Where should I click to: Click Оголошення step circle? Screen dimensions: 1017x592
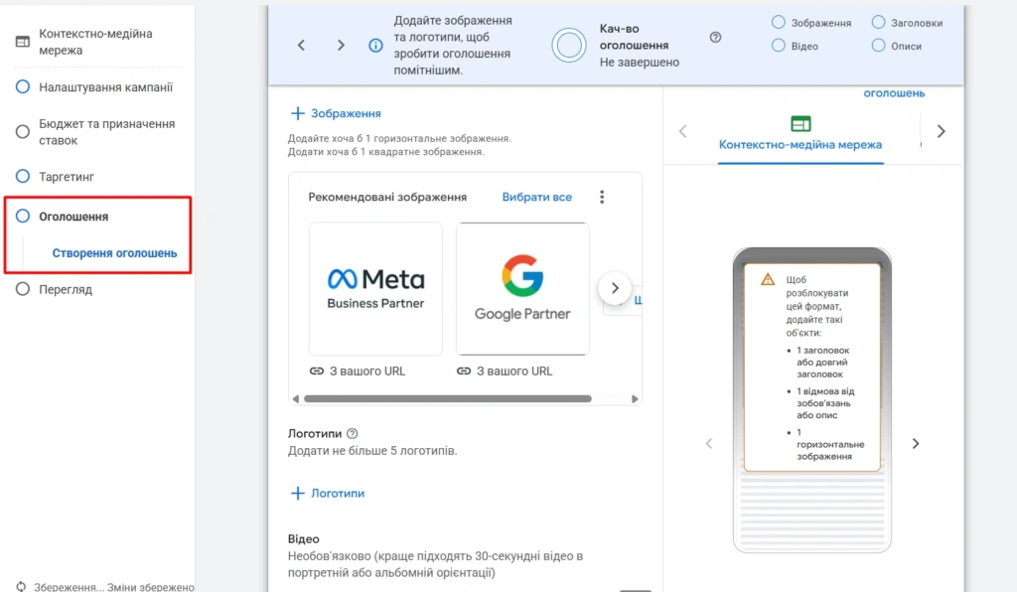tap(23, 216)
